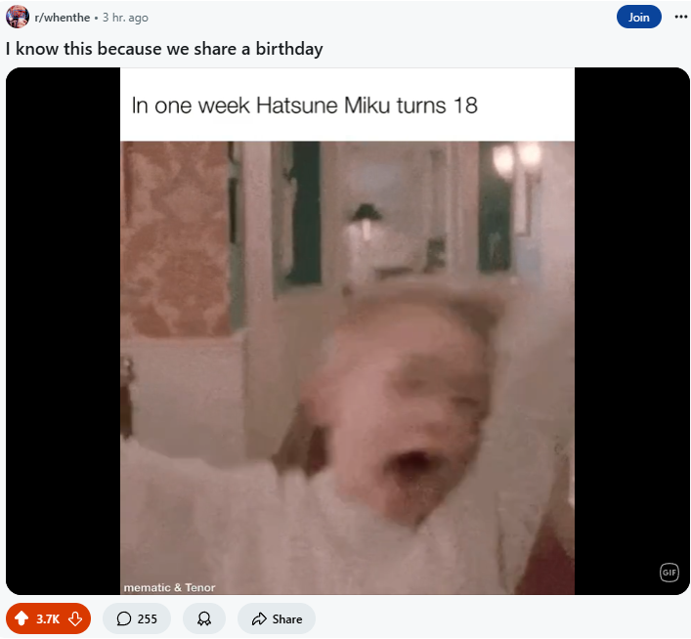Open the blurry GIF media

(347, 367)
